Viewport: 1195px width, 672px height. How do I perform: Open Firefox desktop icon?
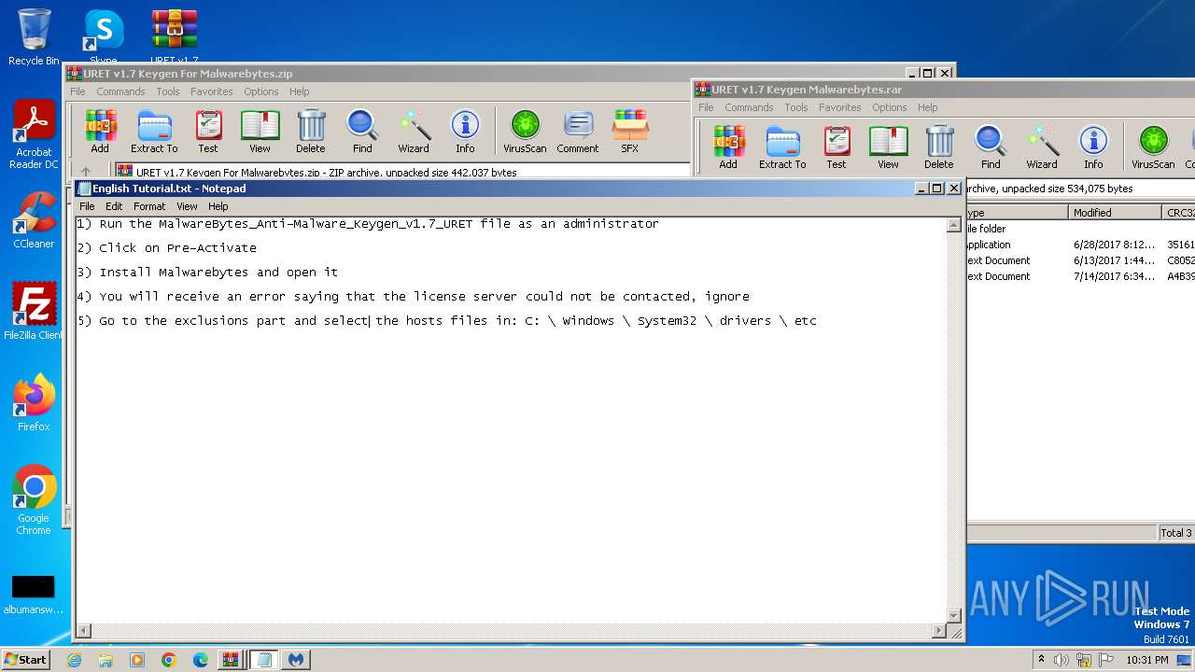click(x=34, y=403)
